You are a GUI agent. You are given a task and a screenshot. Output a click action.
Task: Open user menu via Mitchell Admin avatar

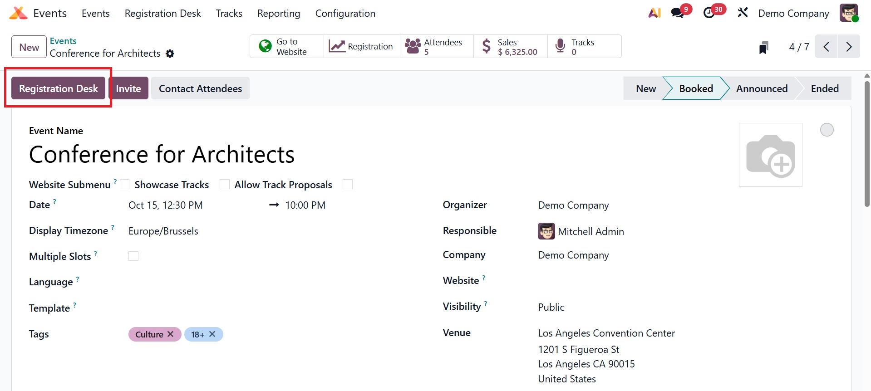click(848, 13)
